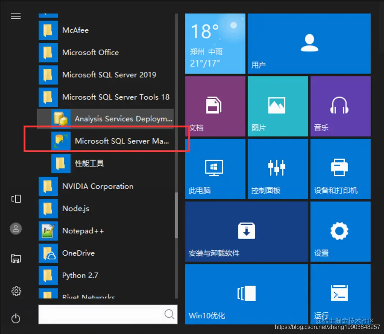Open the 设置 settings gear tile
Screen dimensions: 384x334
340,232
